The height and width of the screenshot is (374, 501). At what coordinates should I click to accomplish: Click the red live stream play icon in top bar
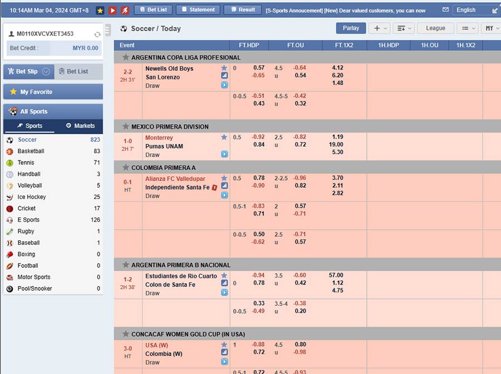point(112,10)
